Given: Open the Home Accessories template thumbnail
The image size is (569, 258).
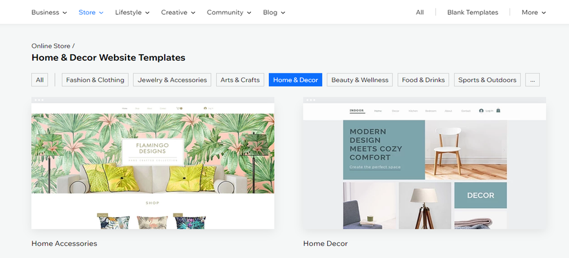Looking at the screenshot, I should click(153, 164).
